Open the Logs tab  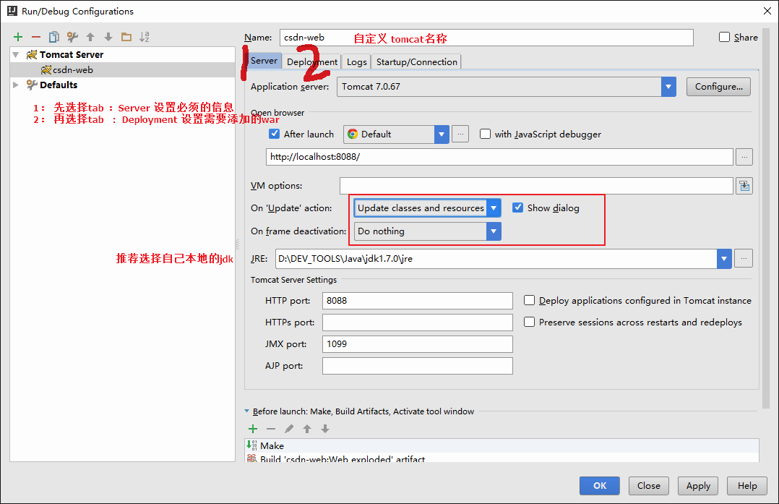(x=357, y=61)
